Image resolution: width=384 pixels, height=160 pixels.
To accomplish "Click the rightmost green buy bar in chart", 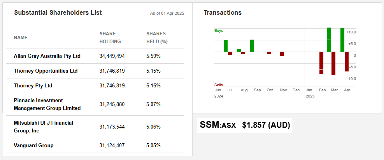I will 342,40.
